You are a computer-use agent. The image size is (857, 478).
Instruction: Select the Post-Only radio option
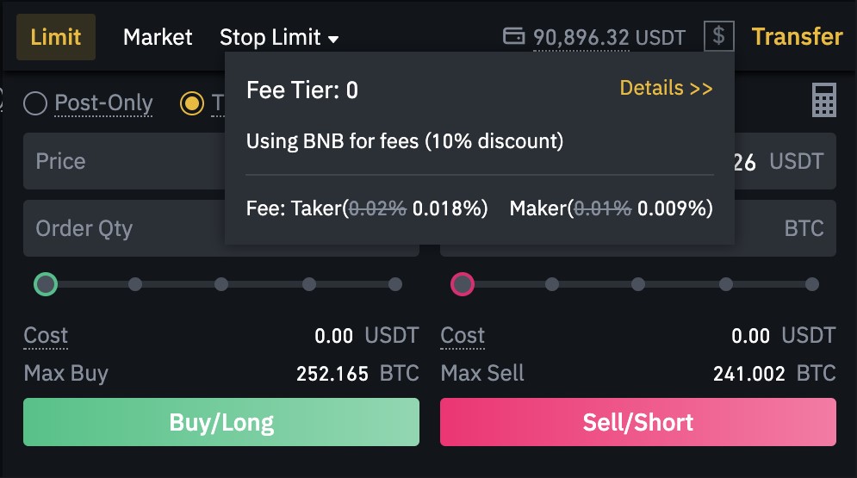(35, 103)
